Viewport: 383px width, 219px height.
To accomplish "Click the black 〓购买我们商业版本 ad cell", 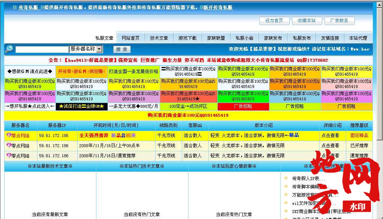I will (x=189, y=72).
